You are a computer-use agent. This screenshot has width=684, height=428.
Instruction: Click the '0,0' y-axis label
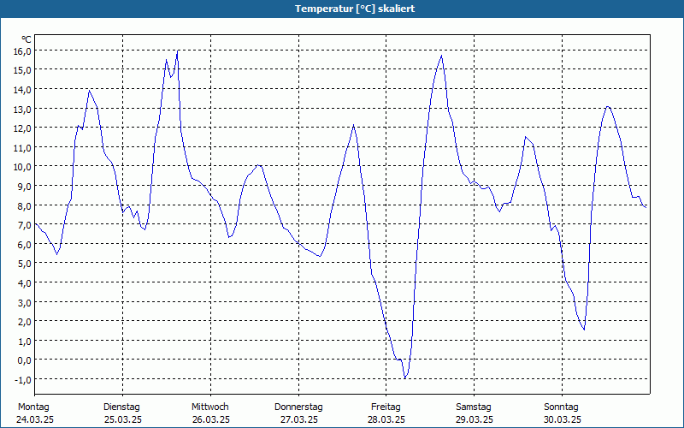click(25, 360)
